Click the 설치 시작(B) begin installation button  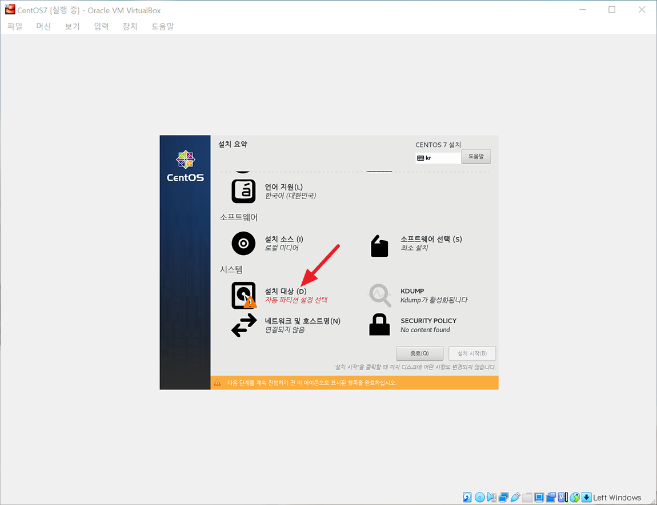(x=472, y=353)
